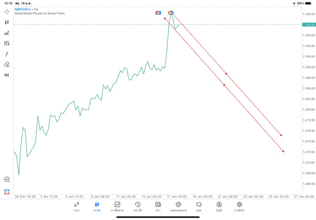Open the แชท chat tab
The height and width of the screenshot is (220, 316).
(x=198, y=206)
